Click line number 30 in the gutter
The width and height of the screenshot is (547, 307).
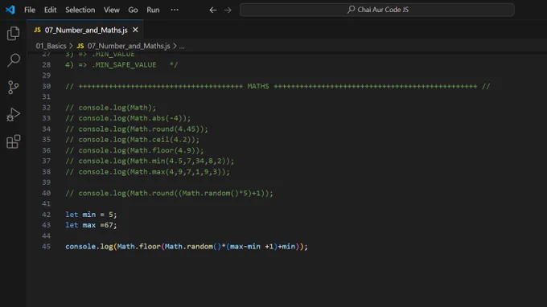click(x=46, y=86)
